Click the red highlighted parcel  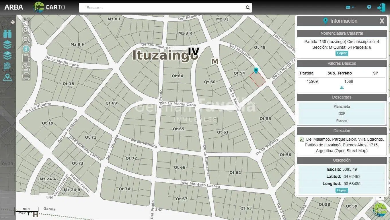[x=258, y=80]
